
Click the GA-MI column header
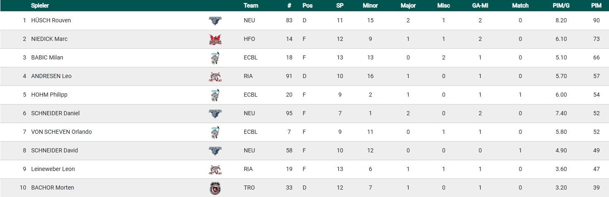(x=480, y=6)
